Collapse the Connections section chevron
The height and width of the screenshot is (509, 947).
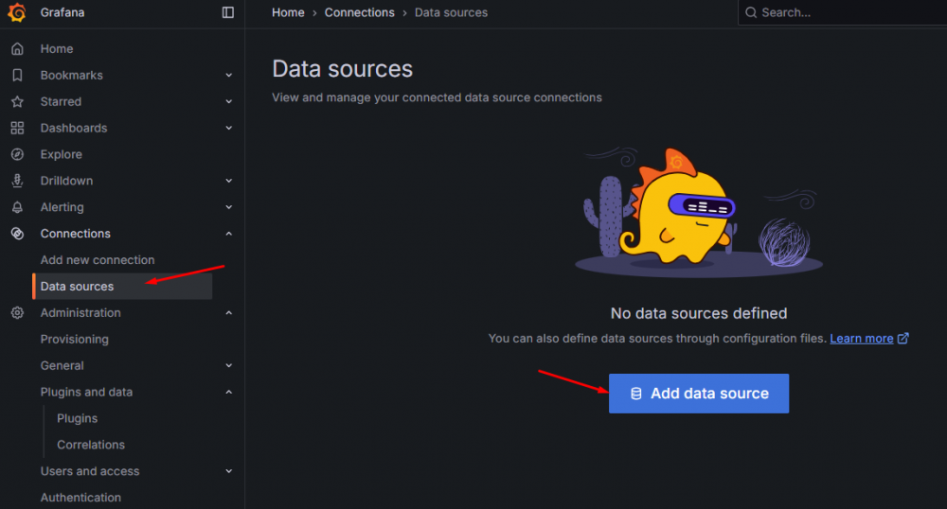(229, 234)
